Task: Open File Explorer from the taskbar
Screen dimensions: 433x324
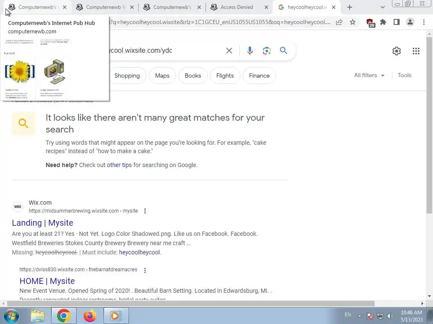Action: [38, 316]
